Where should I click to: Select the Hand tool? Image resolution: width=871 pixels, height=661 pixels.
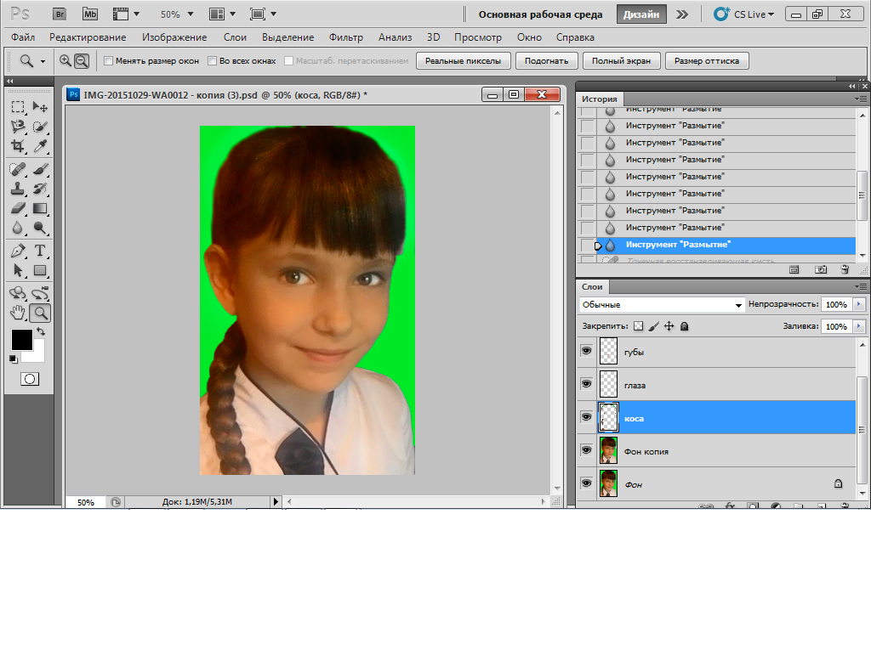click(18, 313)
